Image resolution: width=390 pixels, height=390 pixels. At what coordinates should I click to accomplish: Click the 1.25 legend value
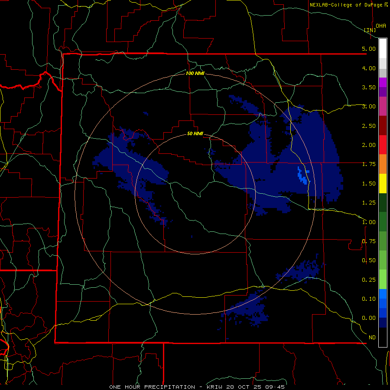pyautogui.click(x=369, y=203)
